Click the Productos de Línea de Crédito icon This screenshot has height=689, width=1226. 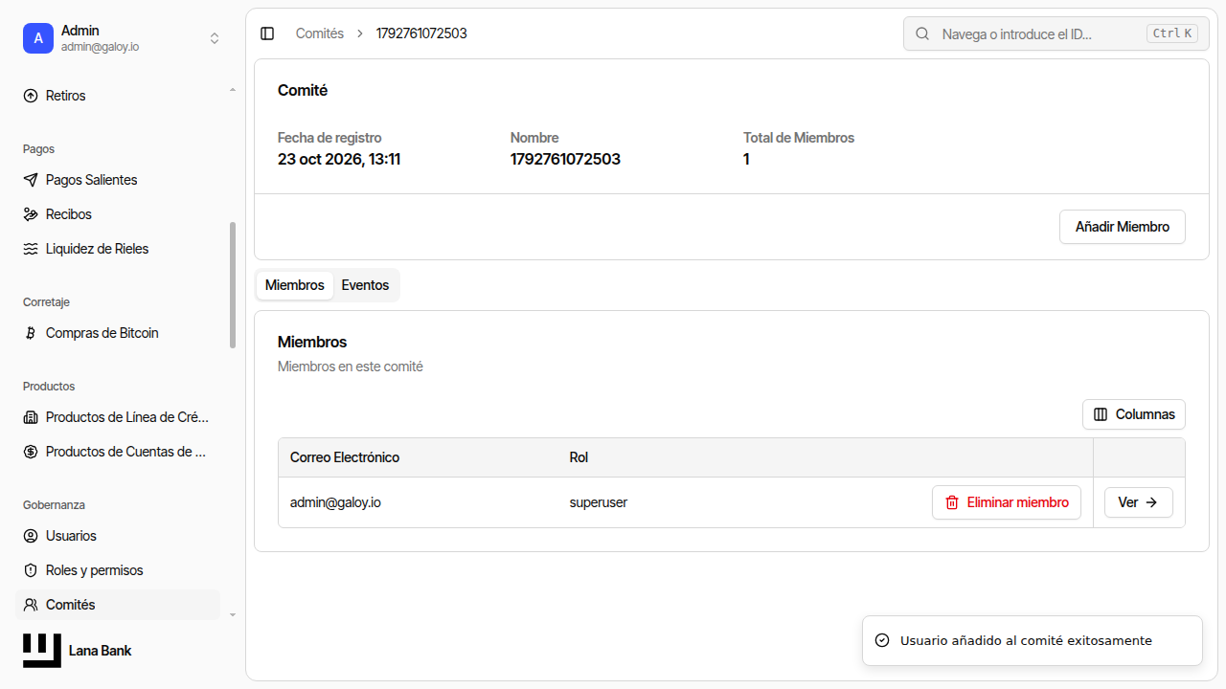pyautogui.click(x=31, y=417)
